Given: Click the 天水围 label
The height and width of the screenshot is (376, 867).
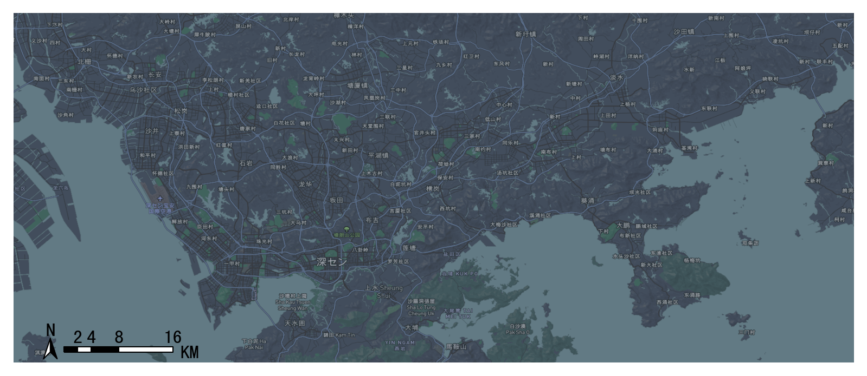Looking at the screenshot, I should point(294,323).
